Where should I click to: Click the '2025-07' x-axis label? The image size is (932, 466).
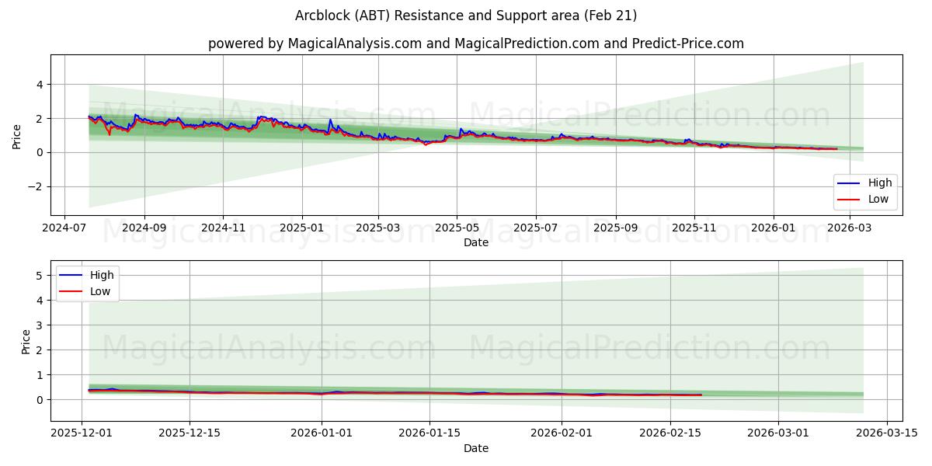536,228
